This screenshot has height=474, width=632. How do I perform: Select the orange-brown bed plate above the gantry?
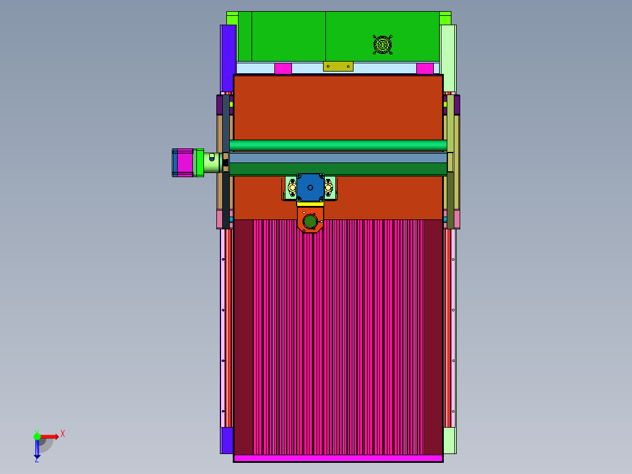(338, 107)
